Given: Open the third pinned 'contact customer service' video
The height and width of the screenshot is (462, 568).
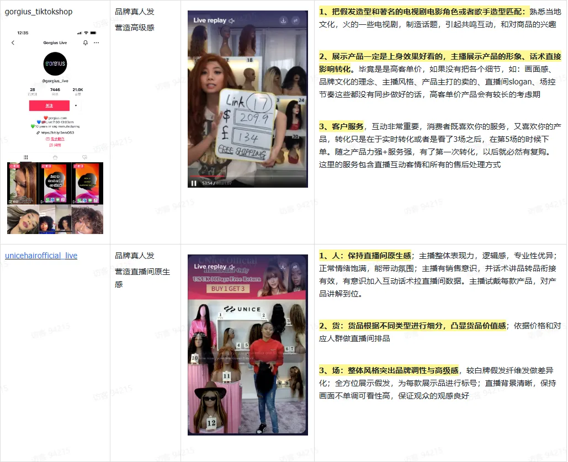Looking at the screenshot, I should [x=87, y=183].
